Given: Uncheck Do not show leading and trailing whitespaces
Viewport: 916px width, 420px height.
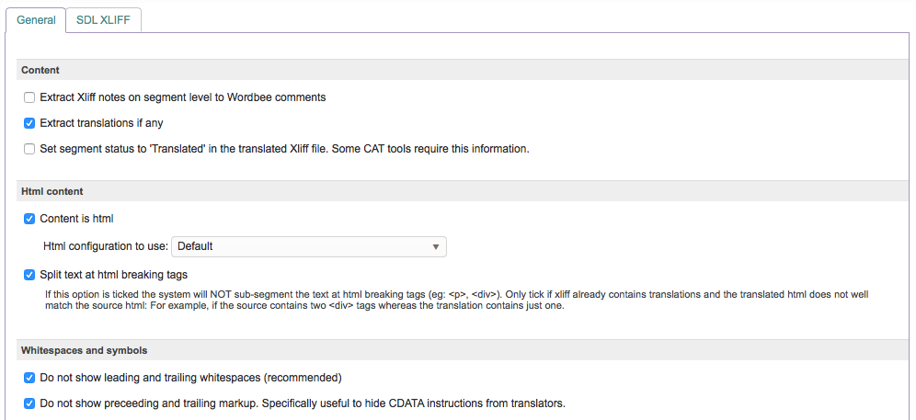Looking at the screenshot, I should [x=29, y=378].
